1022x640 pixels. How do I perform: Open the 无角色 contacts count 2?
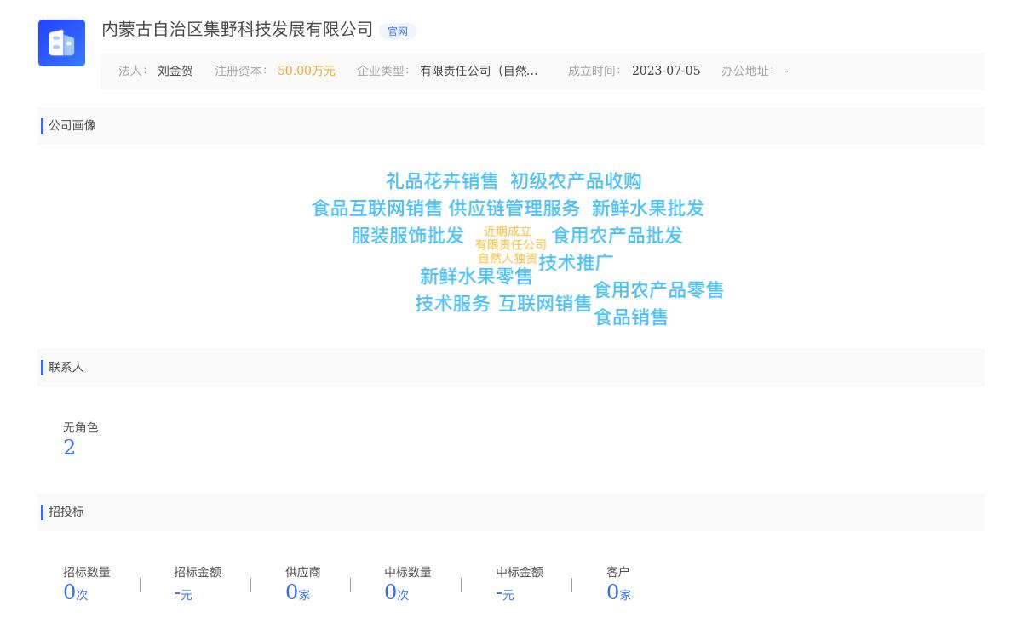click(69, 448)
